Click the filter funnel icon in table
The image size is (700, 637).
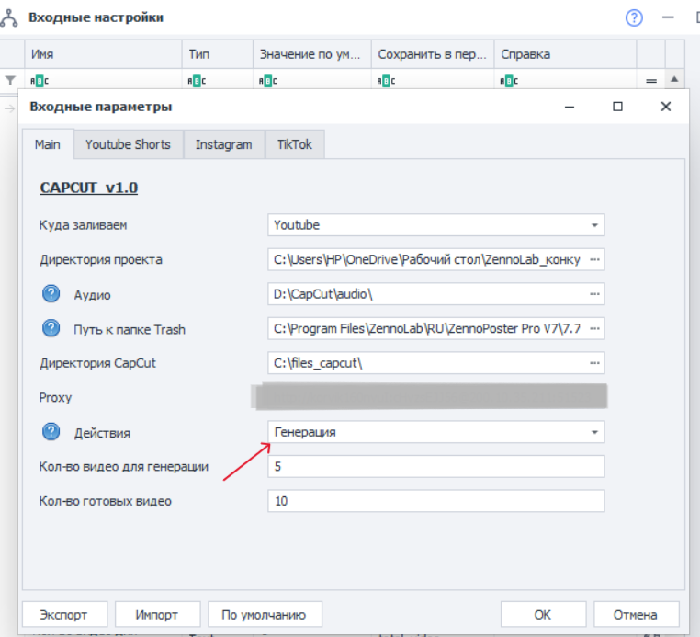tap(10, 80)
